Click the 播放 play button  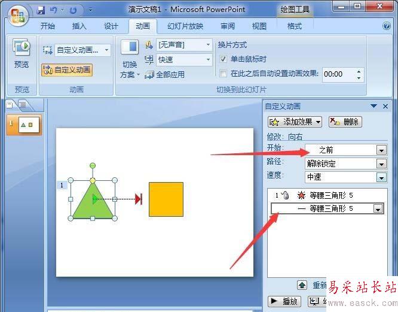coord(284,301)
